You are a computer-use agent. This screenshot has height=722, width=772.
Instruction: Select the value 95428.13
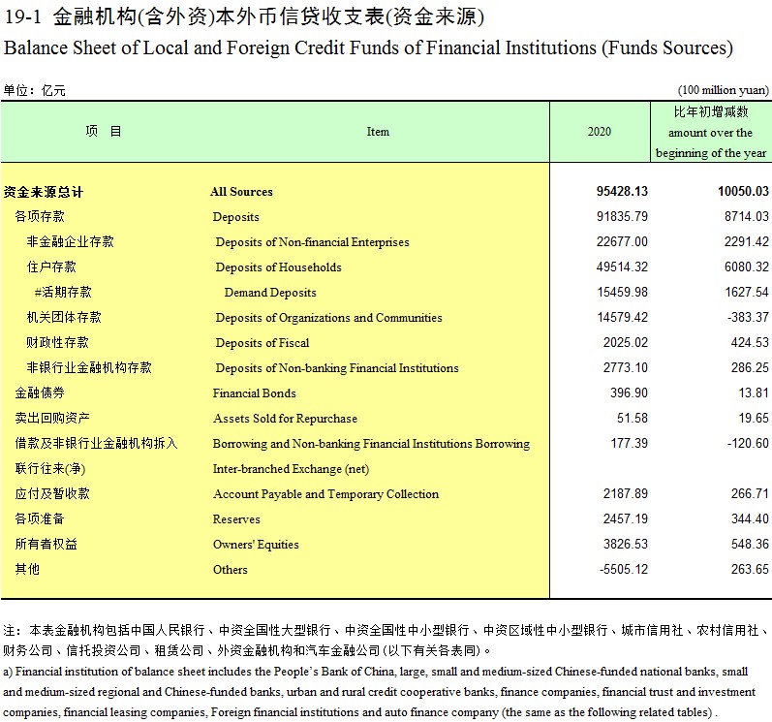[622, 191]
